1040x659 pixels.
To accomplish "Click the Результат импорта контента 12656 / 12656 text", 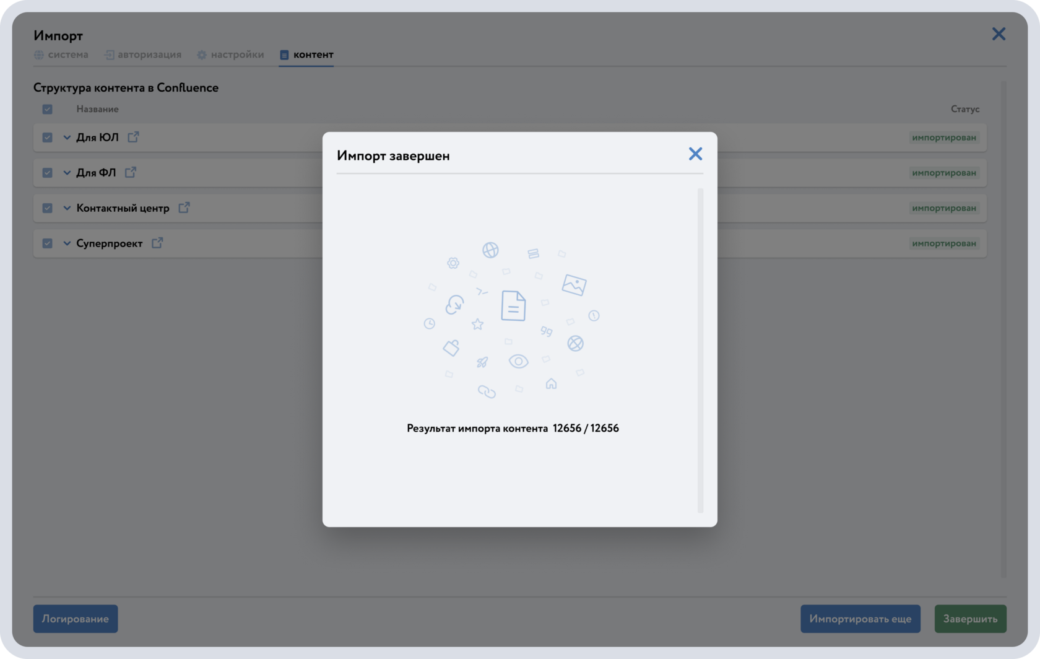I will click(x=513, y=428).
